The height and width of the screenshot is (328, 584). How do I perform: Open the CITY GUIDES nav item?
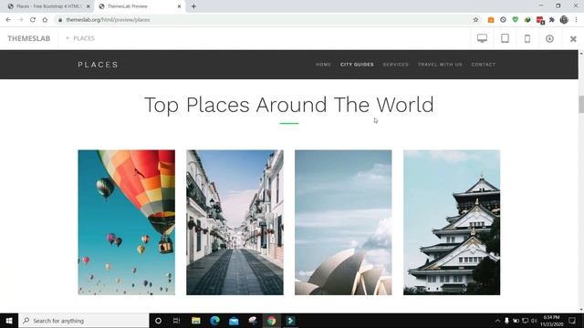(x=357, y=65)
